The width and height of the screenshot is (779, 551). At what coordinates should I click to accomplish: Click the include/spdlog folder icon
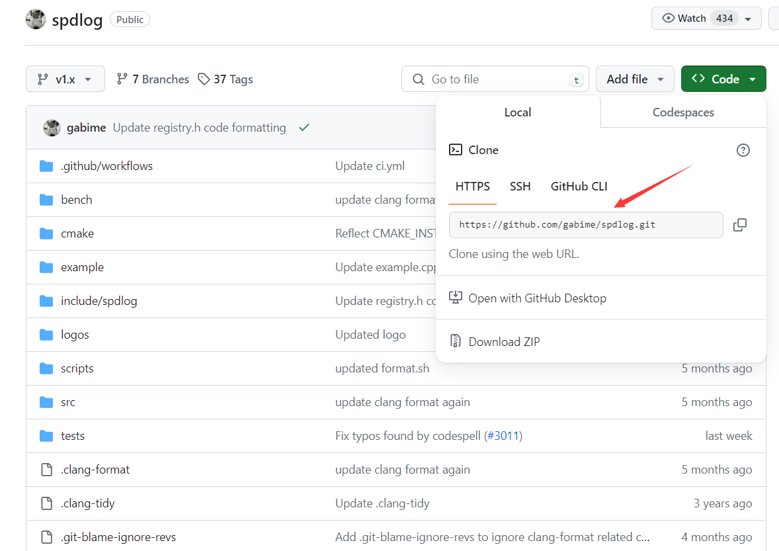pyautogui.click(x=46, y=301)
